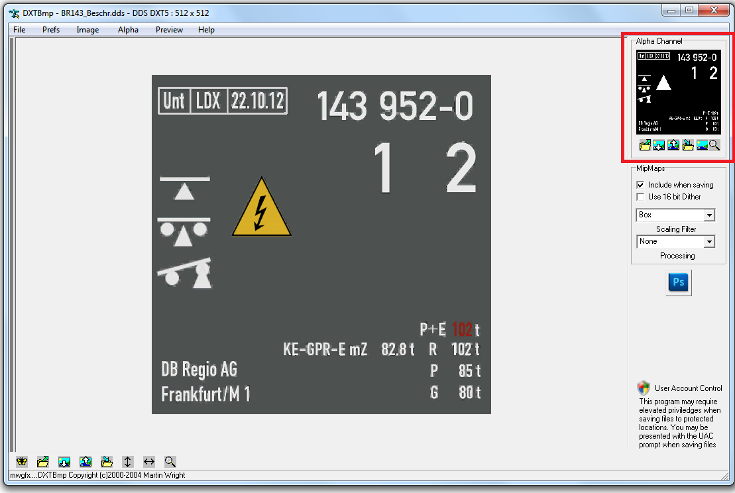735x493 pixels.
Task: Click the Alpha Channel panel's magnifier icon
Action: (714, 145)
